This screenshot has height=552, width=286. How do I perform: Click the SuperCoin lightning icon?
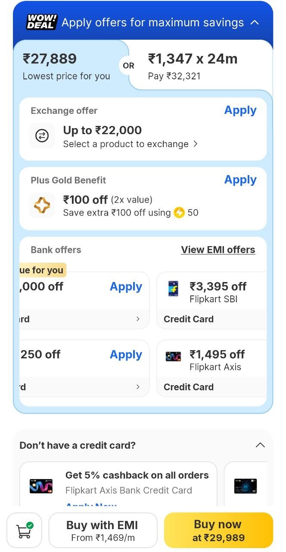click(x=179, y=213)
